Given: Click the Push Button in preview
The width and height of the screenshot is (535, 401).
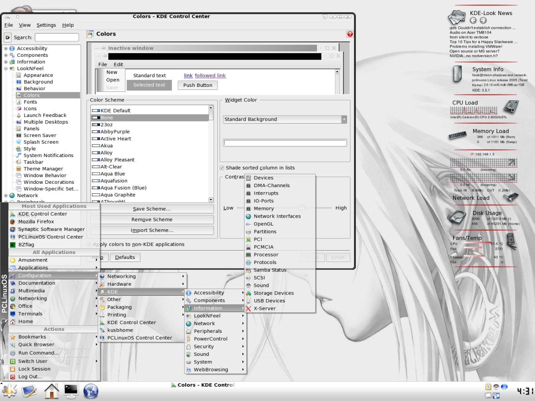Looking at the screenshot, I should pos(198,85).
